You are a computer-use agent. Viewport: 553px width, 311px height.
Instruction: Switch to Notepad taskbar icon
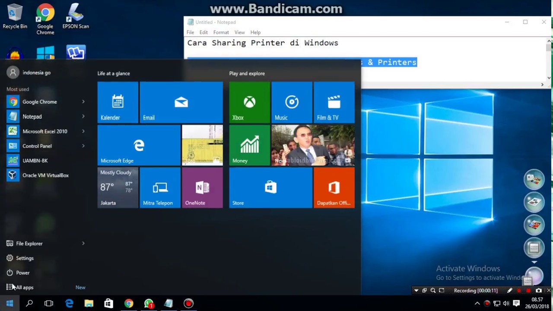tap(169, 304)
